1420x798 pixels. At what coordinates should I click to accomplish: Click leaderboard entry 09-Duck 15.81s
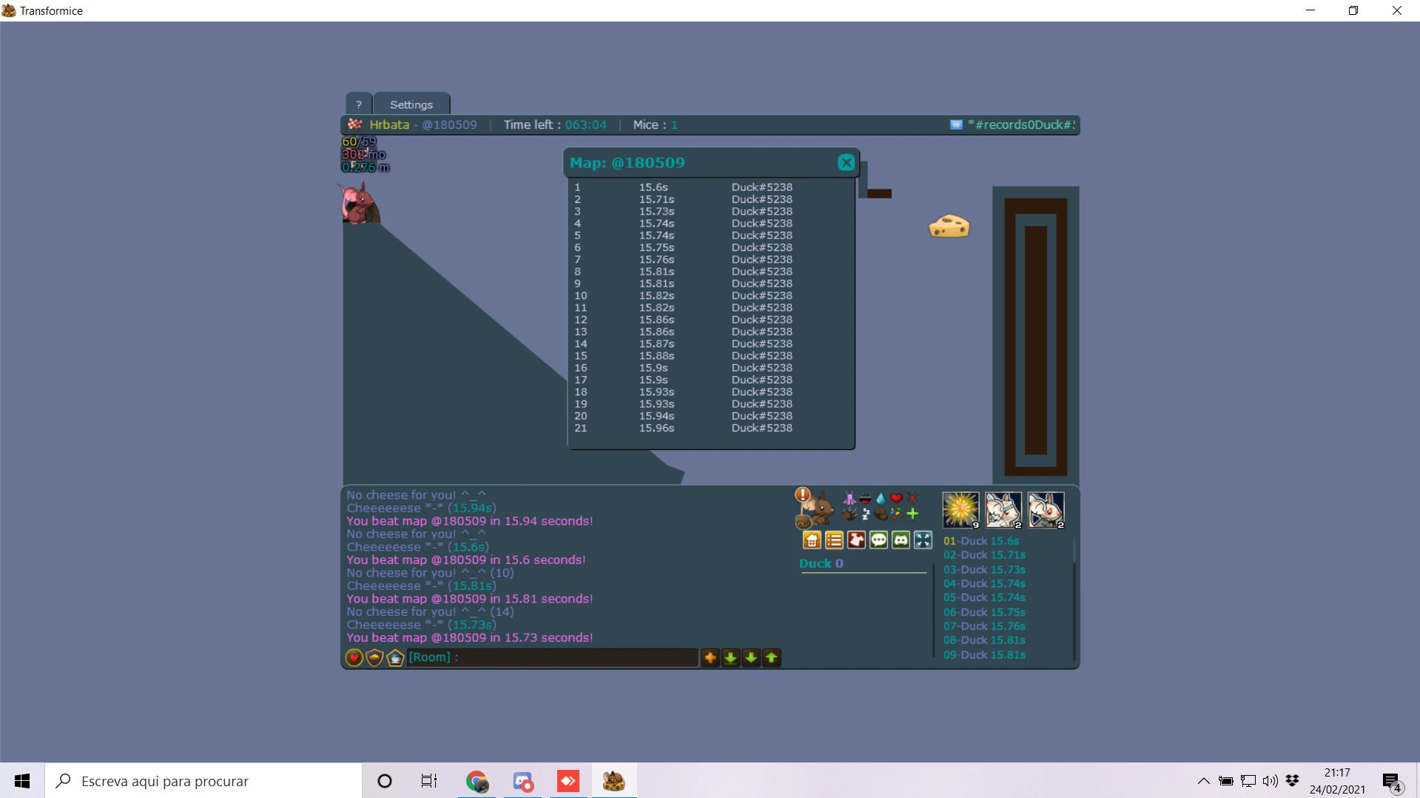[984, 655]
